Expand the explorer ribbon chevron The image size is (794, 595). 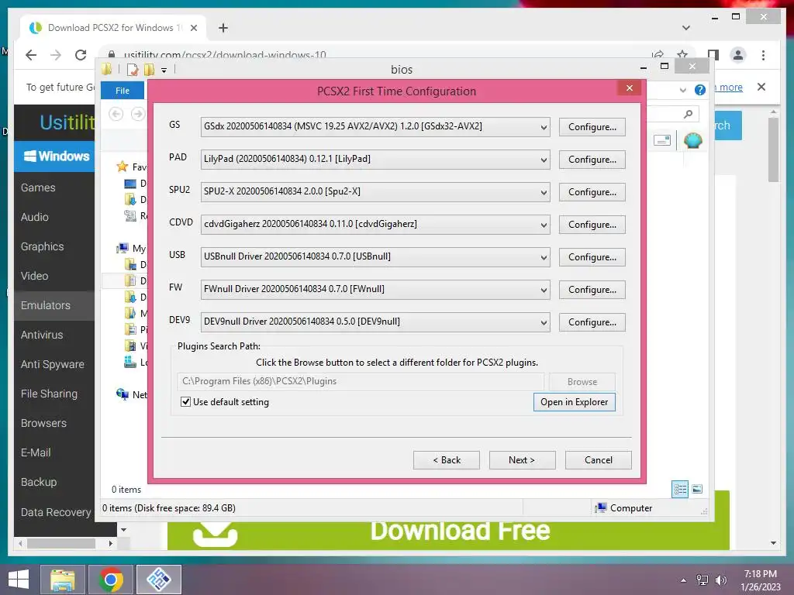682,90
